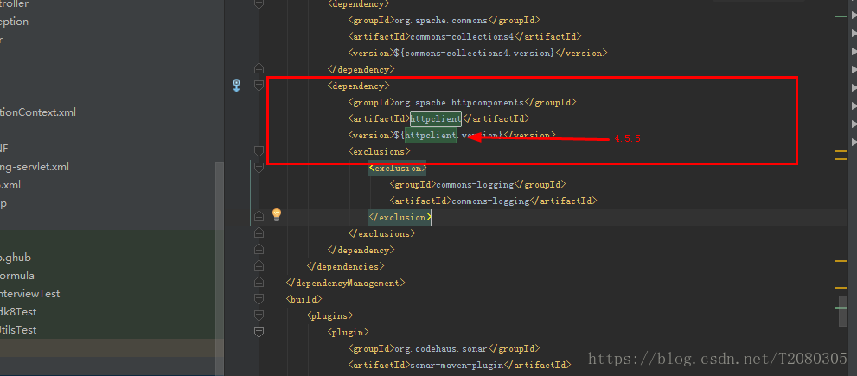Select applicationContext.xml in project tree
This screenshot has width=857, height=376.
38,112
